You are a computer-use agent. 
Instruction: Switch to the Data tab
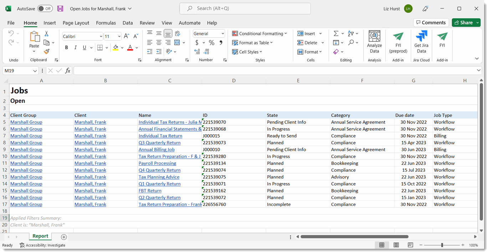click(128, 23)
